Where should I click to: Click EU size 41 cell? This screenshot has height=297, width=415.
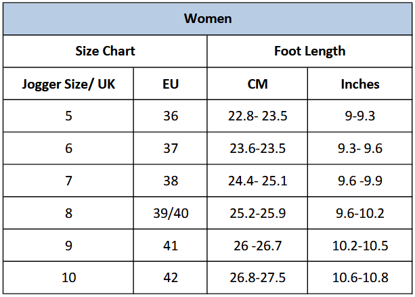coord(171,246)
